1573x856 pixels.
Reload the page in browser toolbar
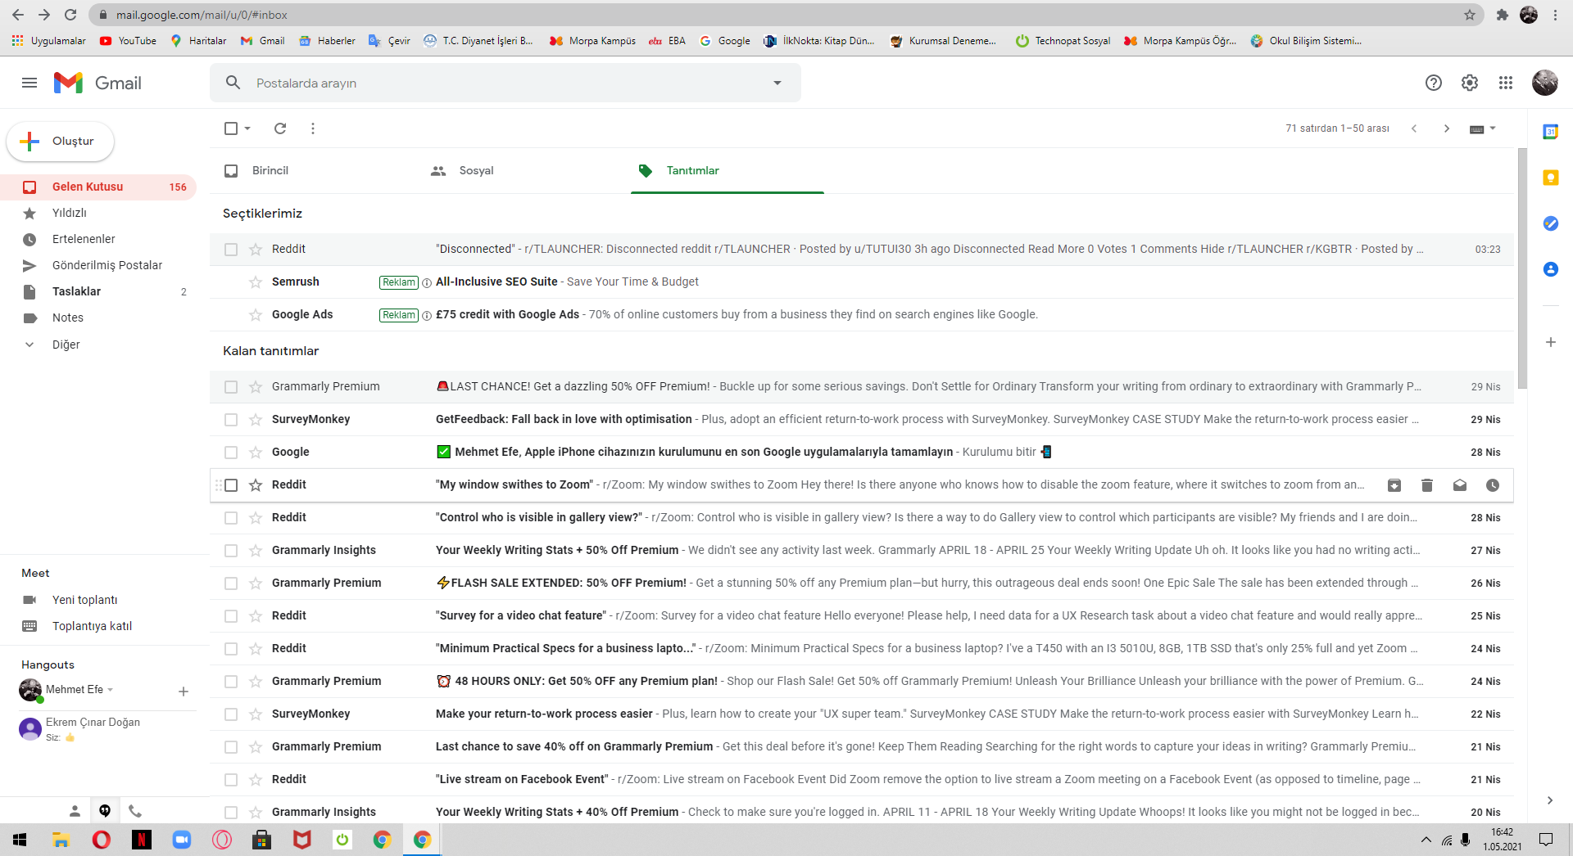(70, 15)
